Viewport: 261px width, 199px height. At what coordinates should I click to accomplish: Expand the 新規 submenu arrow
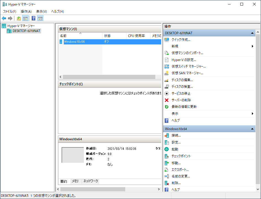click(252, 46)
